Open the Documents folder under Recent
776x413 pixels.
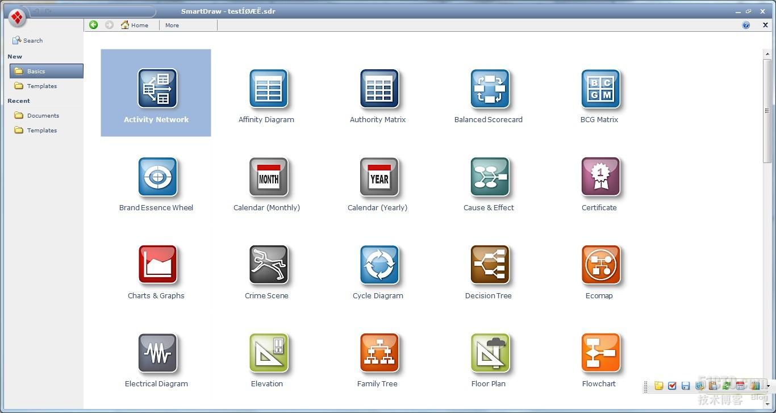[36, 115]
